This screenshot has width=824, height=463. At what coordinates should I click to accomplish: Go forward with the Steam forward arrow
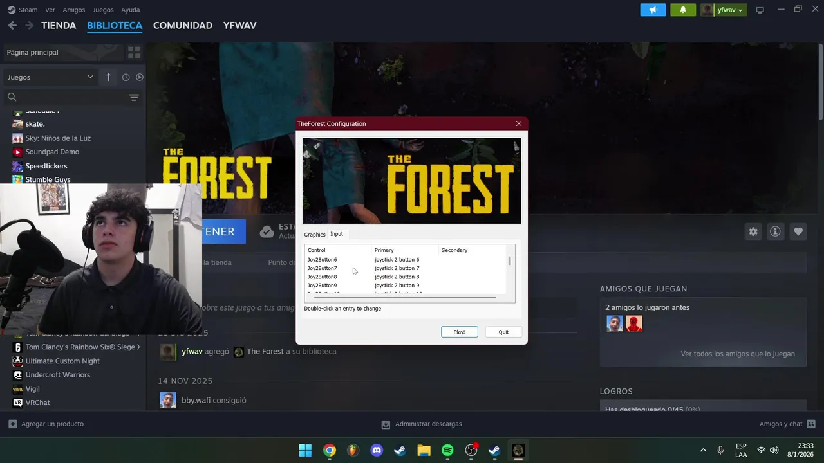coord(29,26)
